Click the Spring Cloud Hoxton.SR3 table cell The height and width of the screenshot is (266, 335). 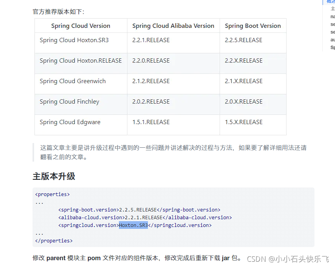pos(74,40)
